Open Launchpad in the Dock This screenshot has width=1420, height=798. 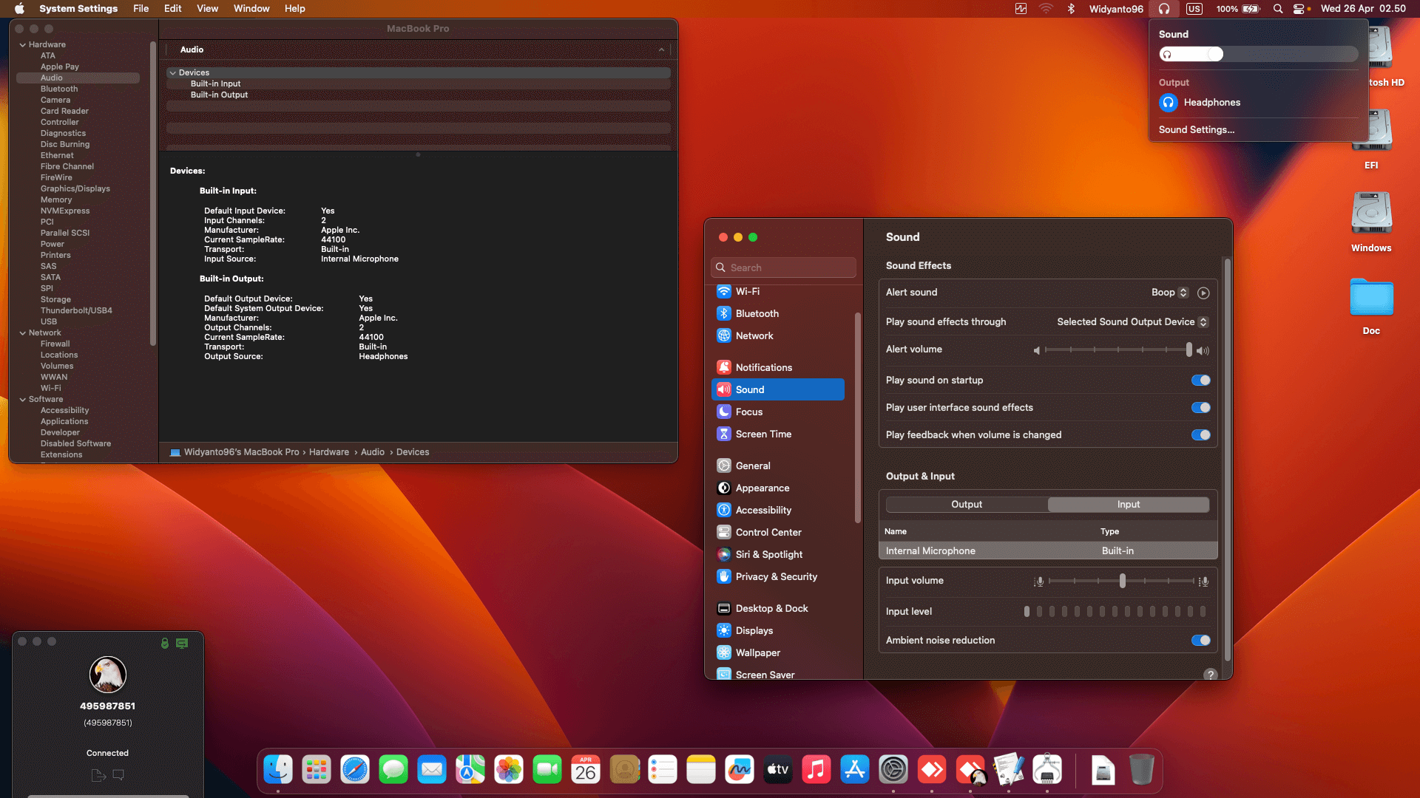coord(317,770)
